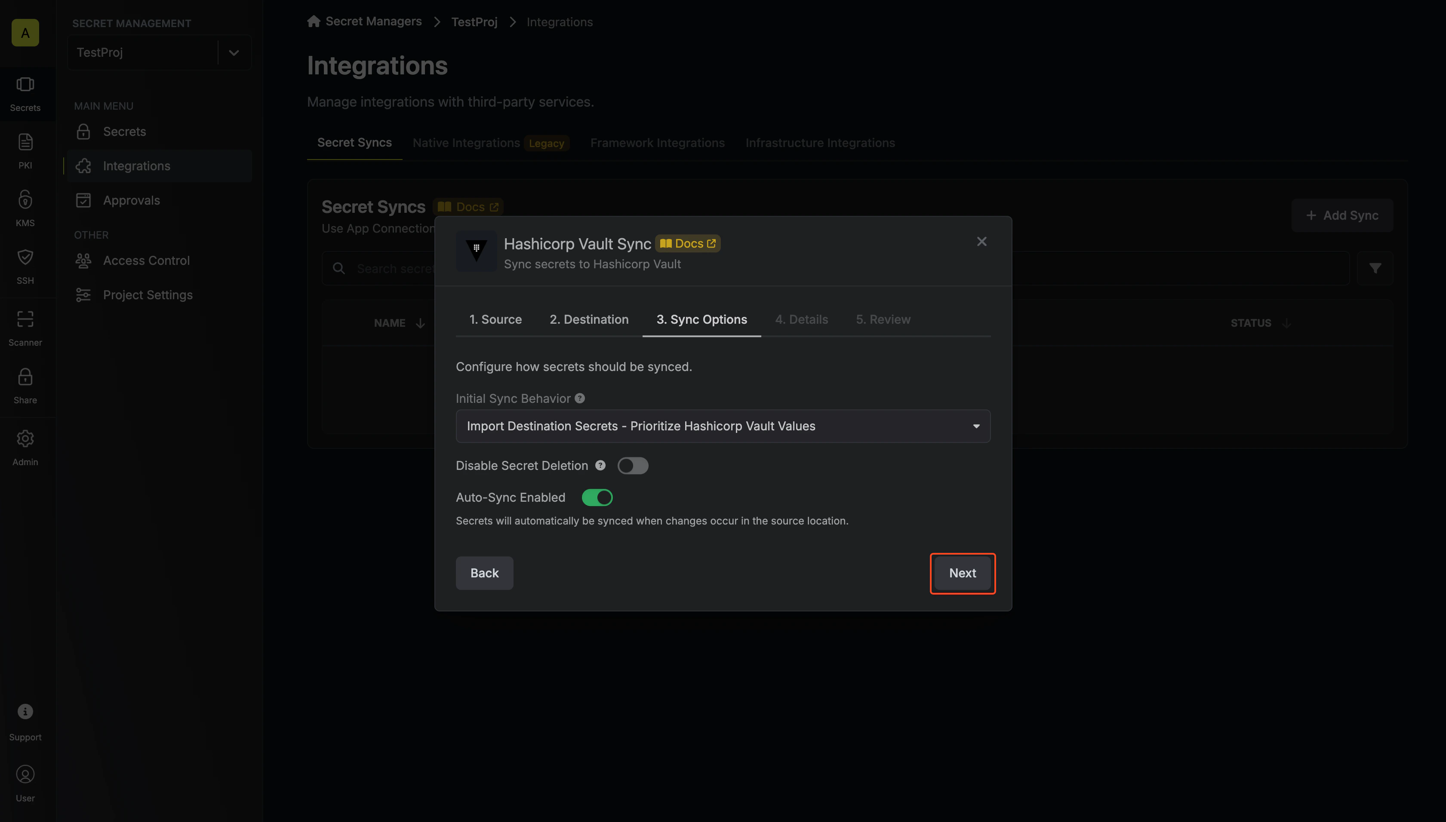Click help icon next to Initial Sync Behavior
1446x822 pixels.
580,399
